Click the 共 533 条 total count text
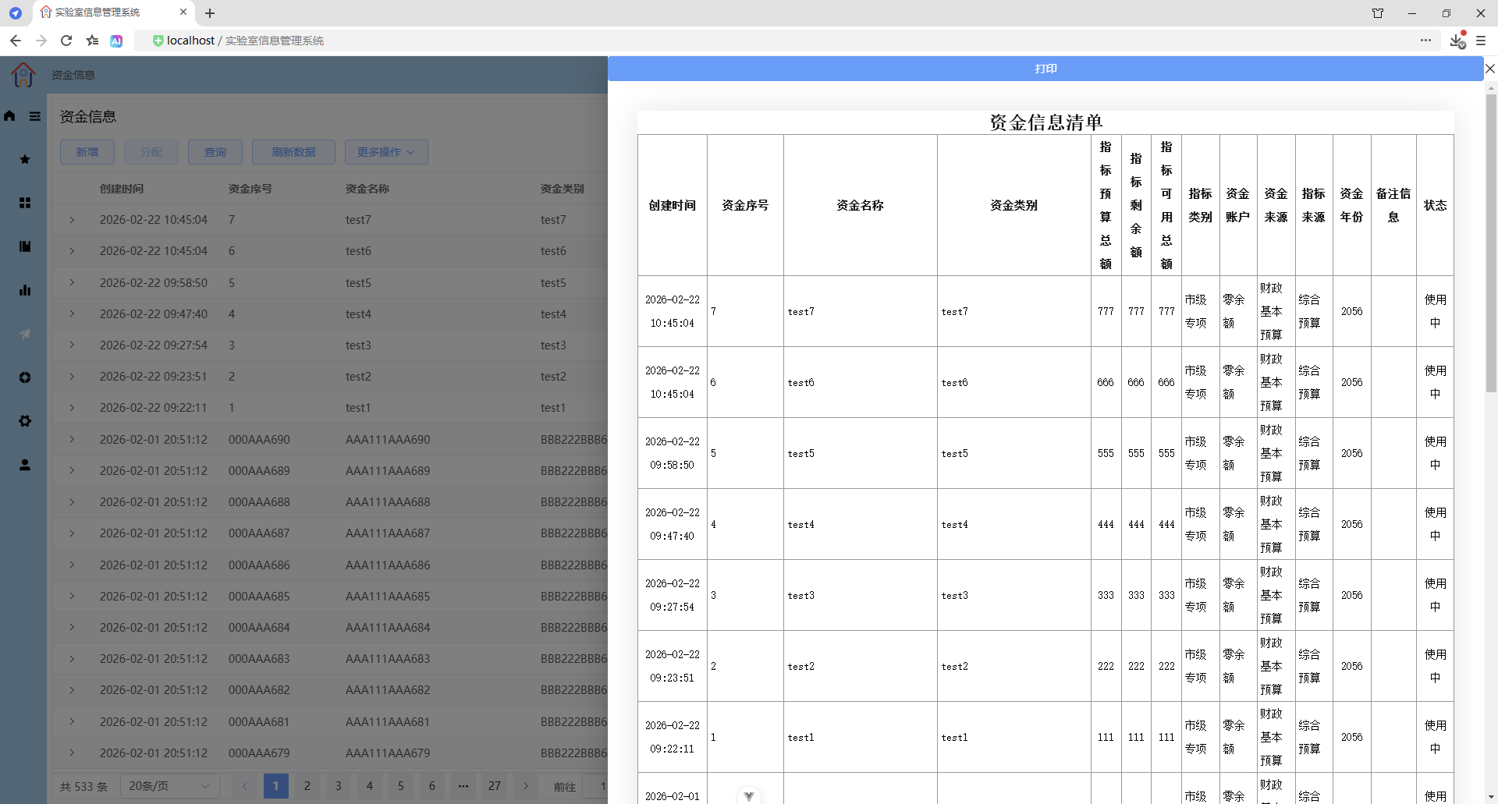Screen dimensions: 1498x804 coord(84,786)
